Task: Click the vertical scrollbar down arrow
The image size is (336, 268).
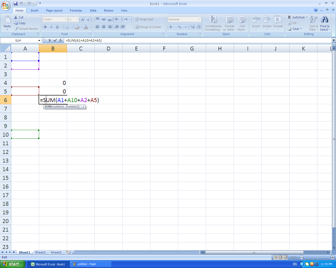Action: click(x=334, y=248)
